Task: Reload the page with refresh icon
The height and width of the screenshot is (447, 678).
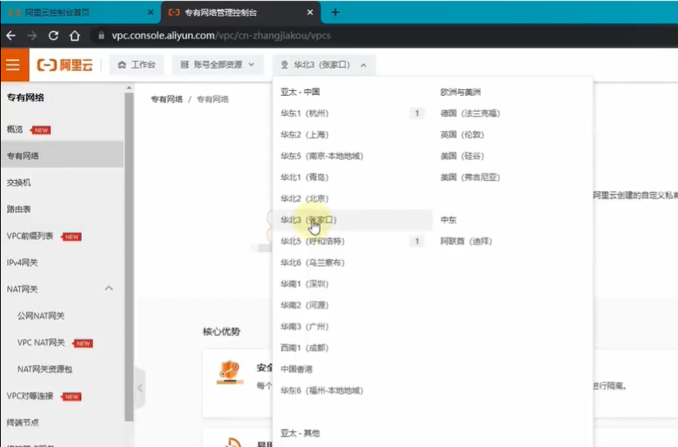Action: coord(54,35)
